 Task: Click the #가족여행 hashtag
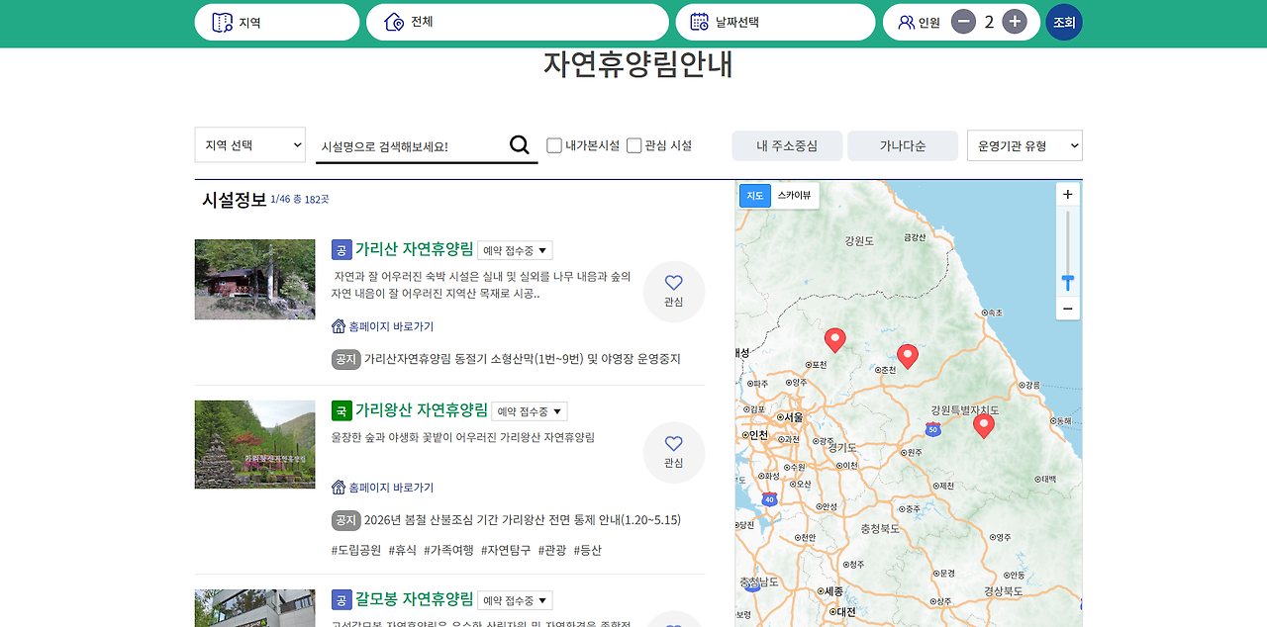pos(449,550)
